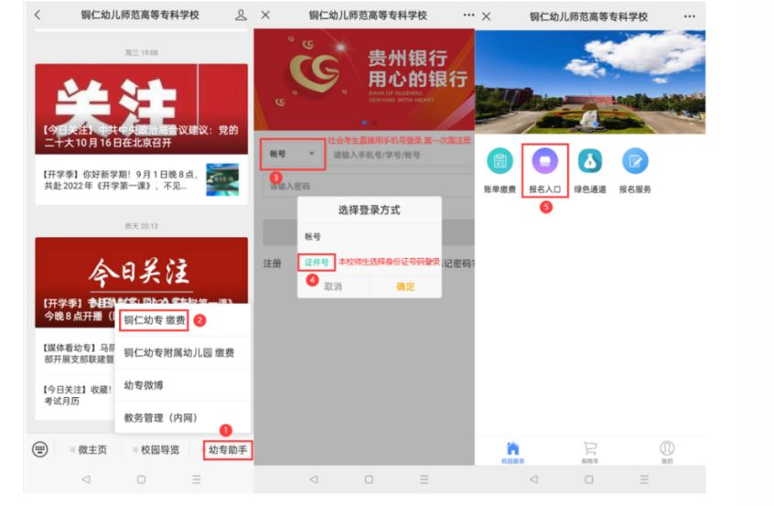This screenshot has width=774, height=506.
Task: Tap the 注册 register link
Action: 273,263
